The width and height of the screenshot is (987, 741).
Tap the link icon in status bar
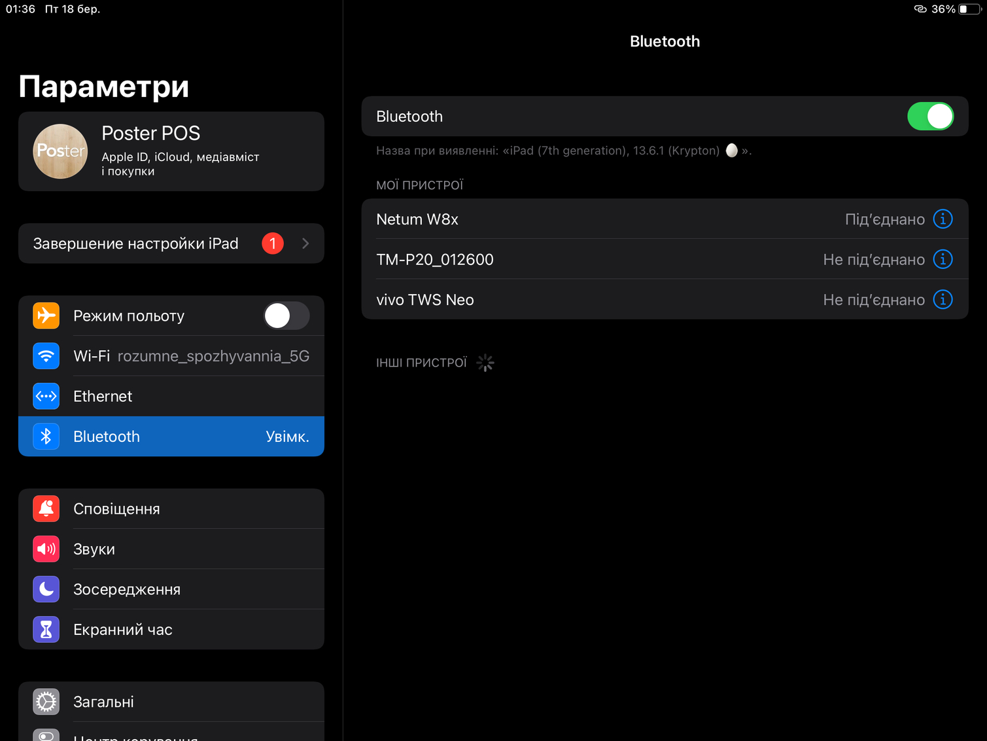click(920, 9)
